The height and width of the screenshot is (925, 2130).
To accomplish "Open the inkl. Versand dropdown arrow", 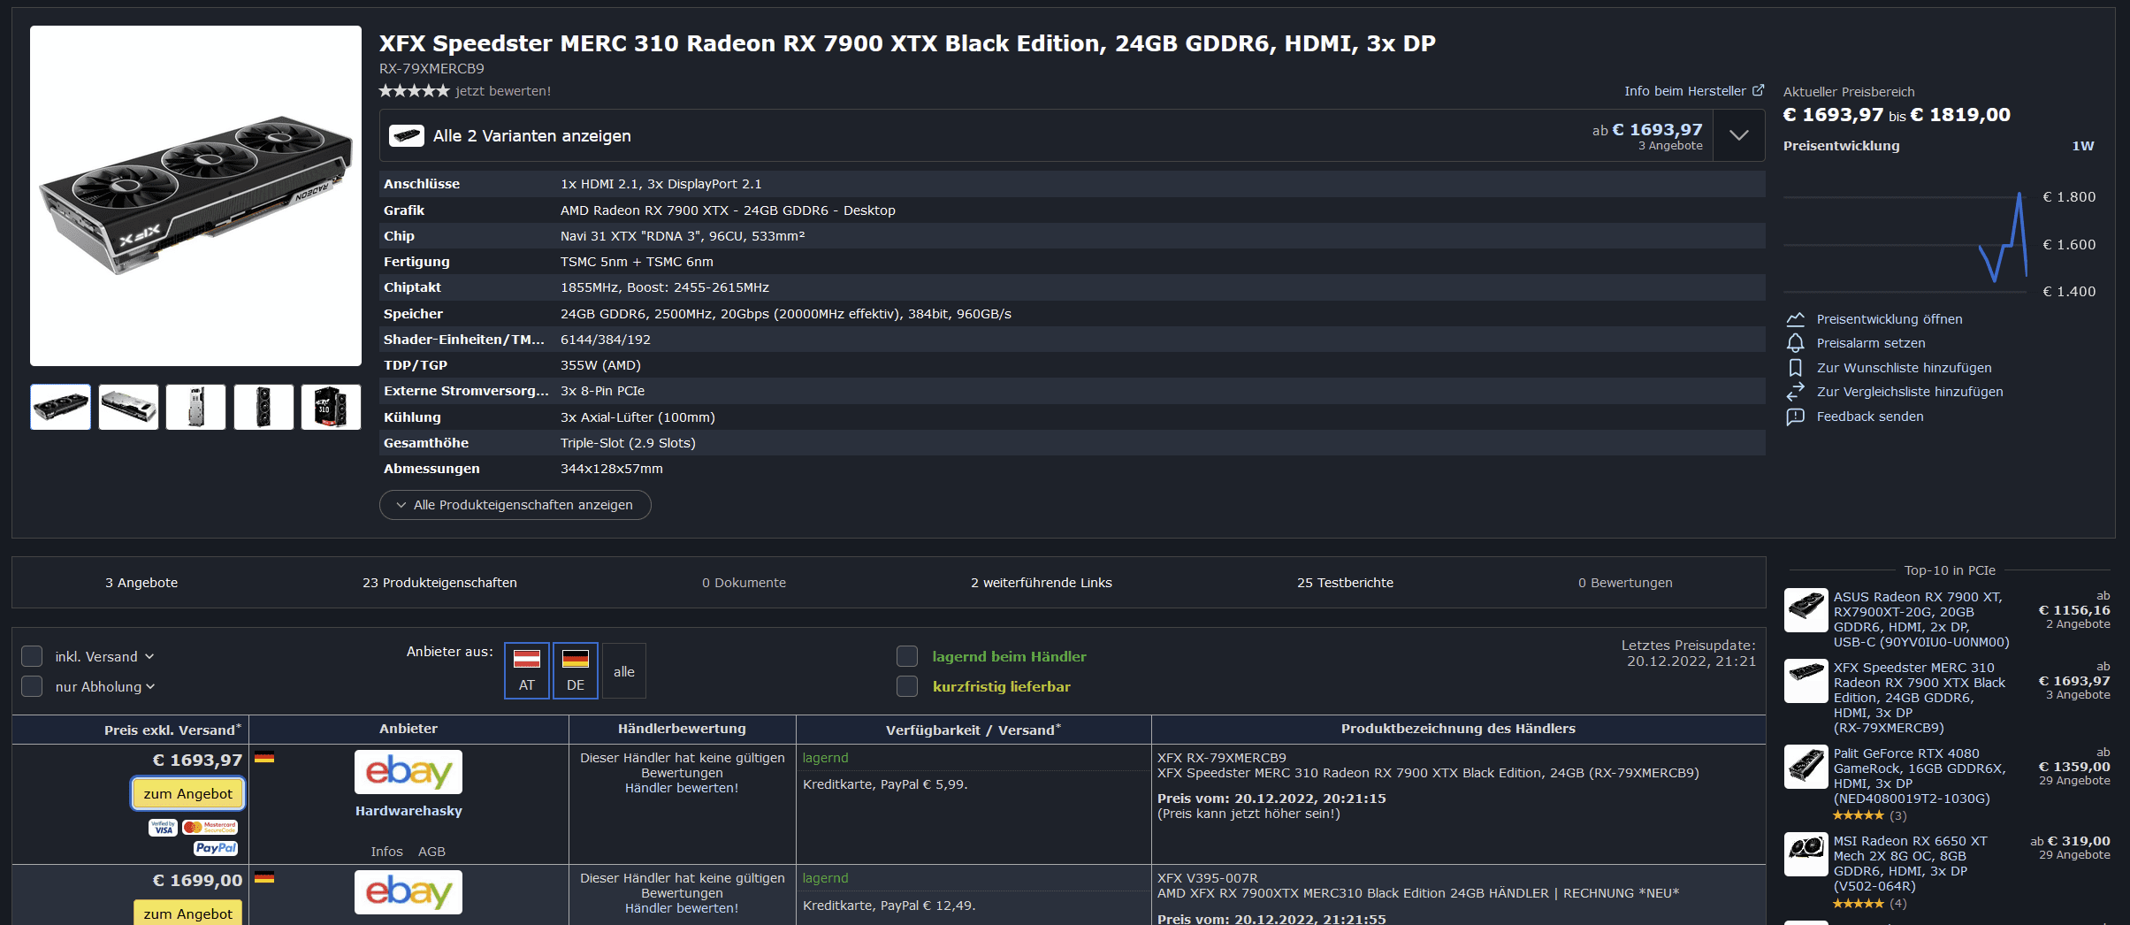I will pos(149,656).
